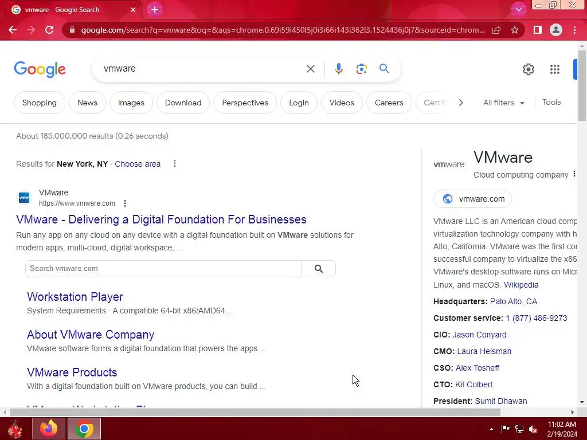
Task: Click the vertical scrollbar thumb
Action: pyautogui.click(x=582, y=85)
